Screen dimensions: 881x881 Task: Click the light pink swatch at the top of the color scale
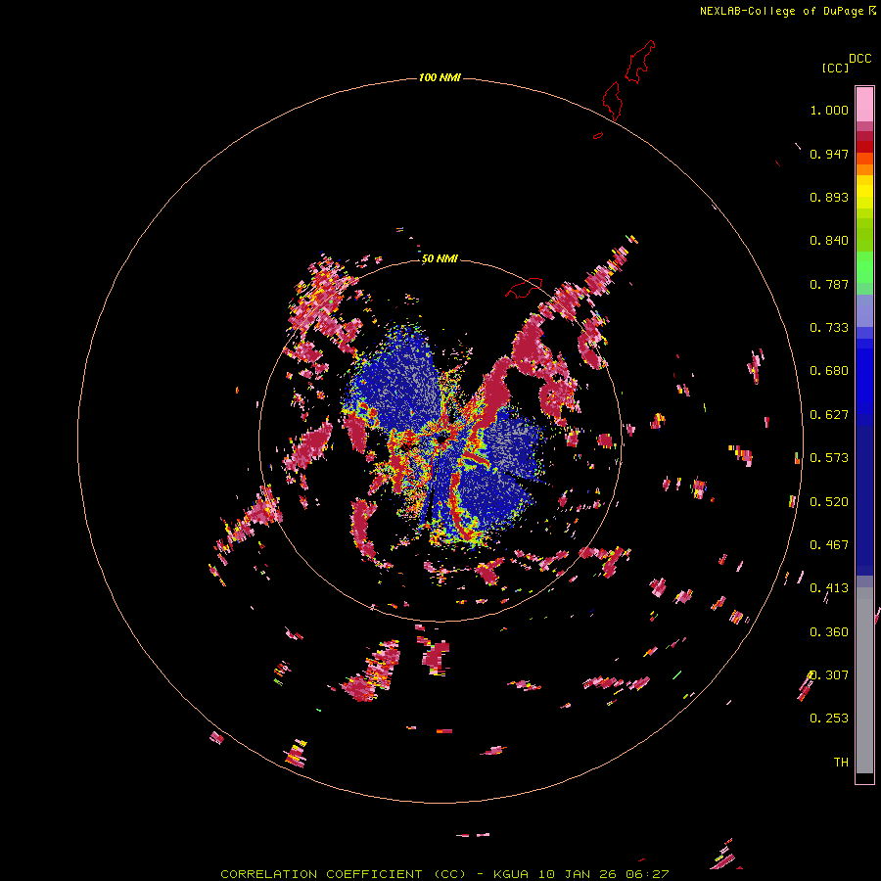point(864,104)
